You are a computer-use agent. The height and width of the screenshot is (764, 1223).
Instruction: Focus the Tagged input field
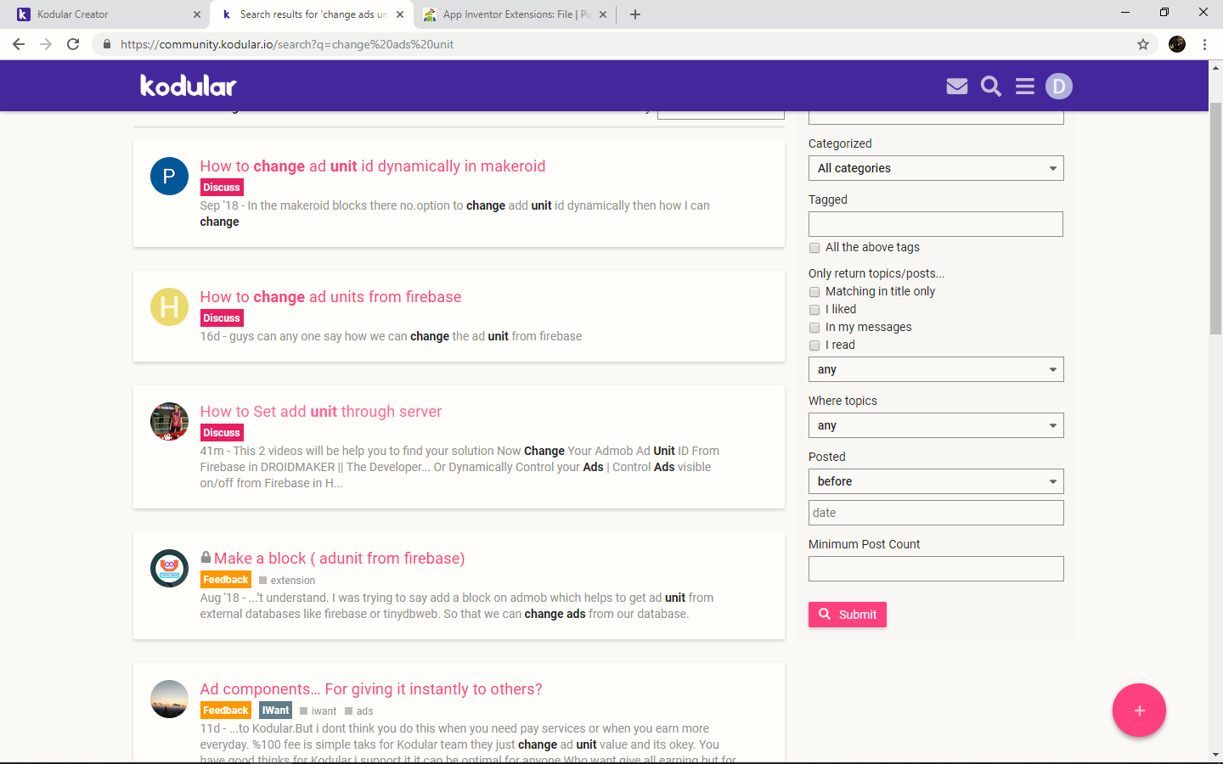tap(936, 224)
